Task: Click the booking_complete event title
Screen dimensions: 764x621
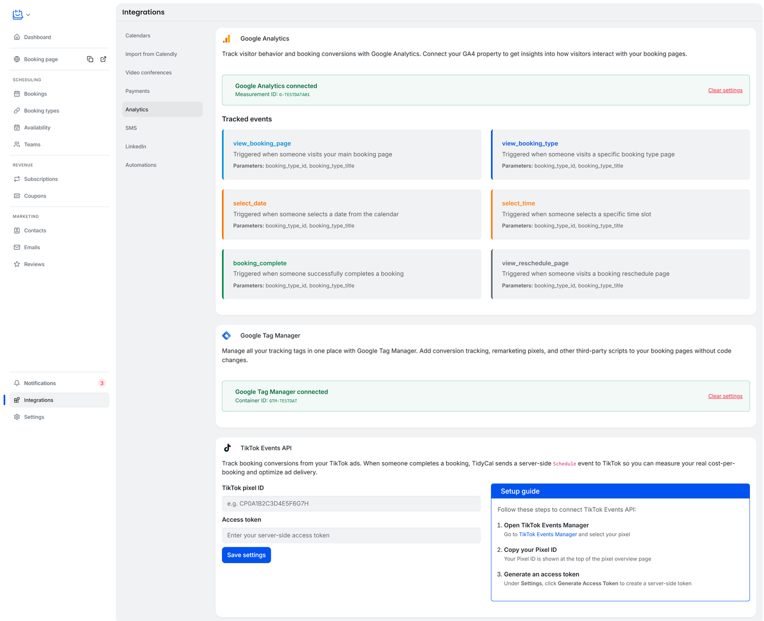Action: pyautogui.click(x=260, y=263)
